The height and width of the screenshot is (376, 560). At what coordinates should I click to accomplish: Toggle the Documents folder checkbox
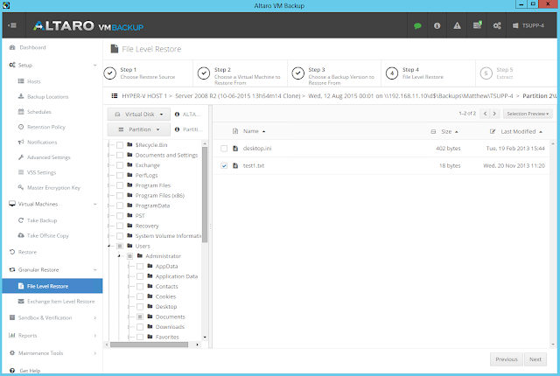click(x=140, y=317)
